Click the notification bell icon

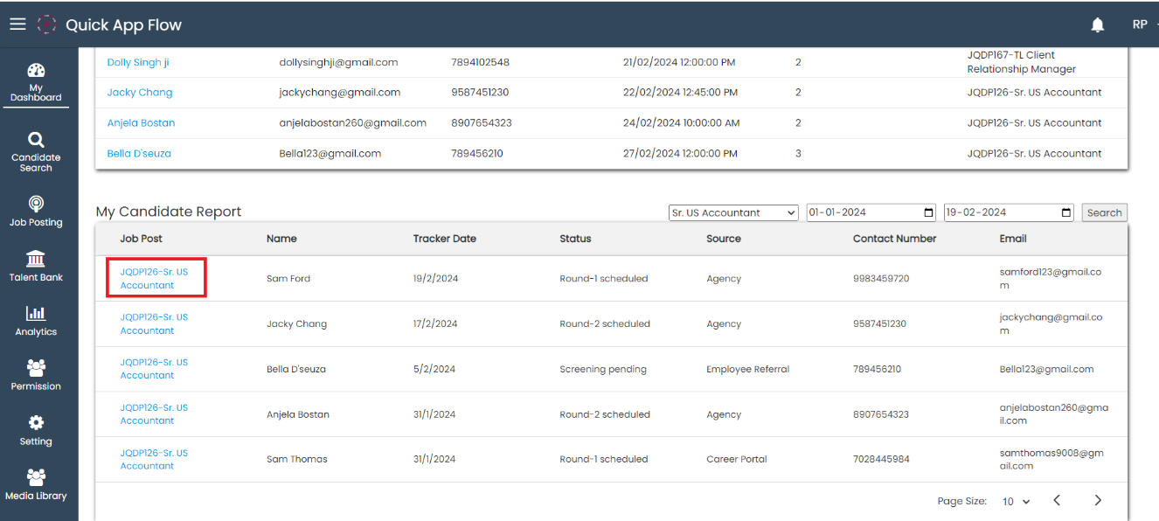click(x=1098, y=25)
